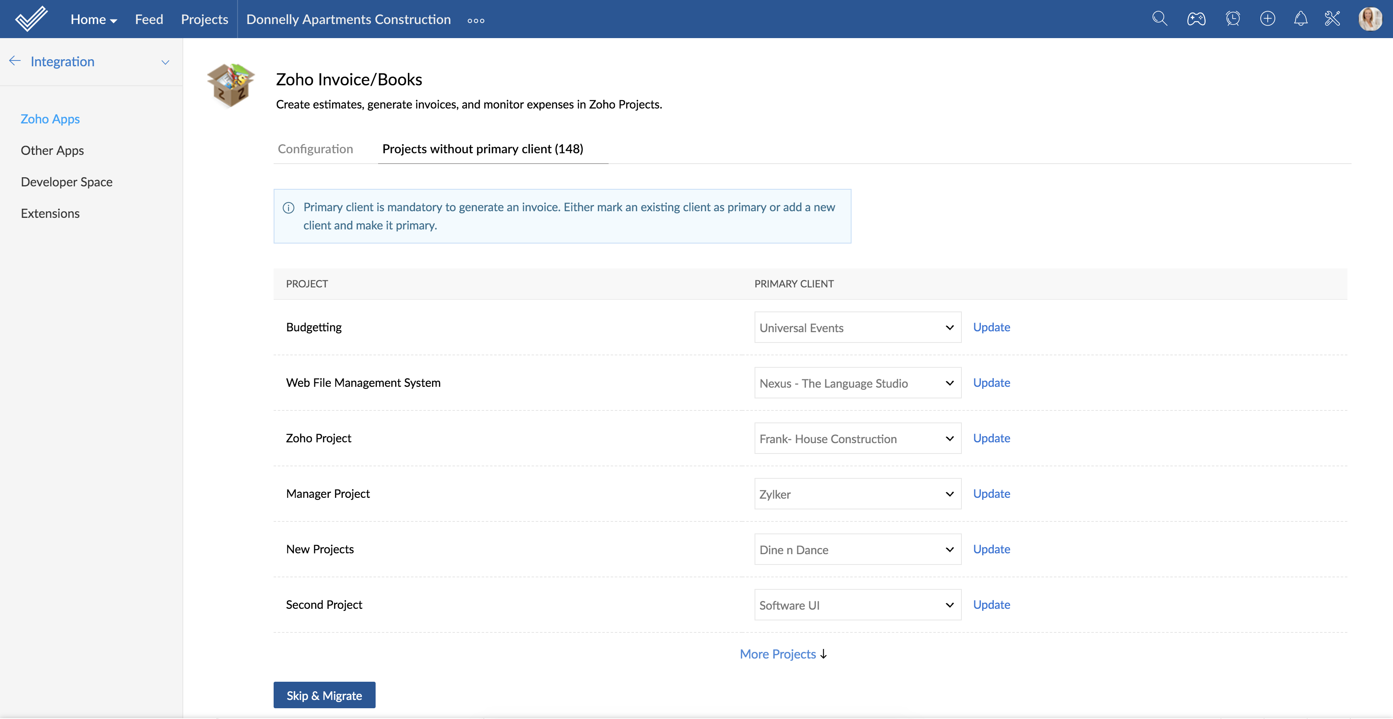This screenshot has width=1393, height=719.
Task: Click the PROJECT column header
Action: (307, 284)
